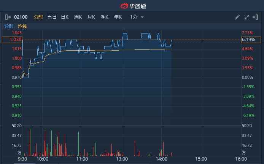Viewport: 264px width, 164px height.
Task: Click the 1.045 price axis label
Action: [x=17, y=33]
